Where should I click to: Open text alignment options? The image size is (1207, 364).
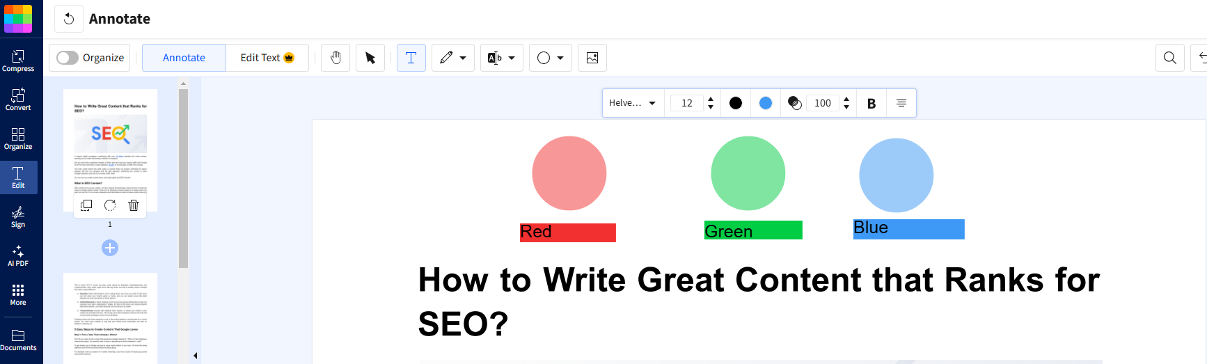coord(901,103)
